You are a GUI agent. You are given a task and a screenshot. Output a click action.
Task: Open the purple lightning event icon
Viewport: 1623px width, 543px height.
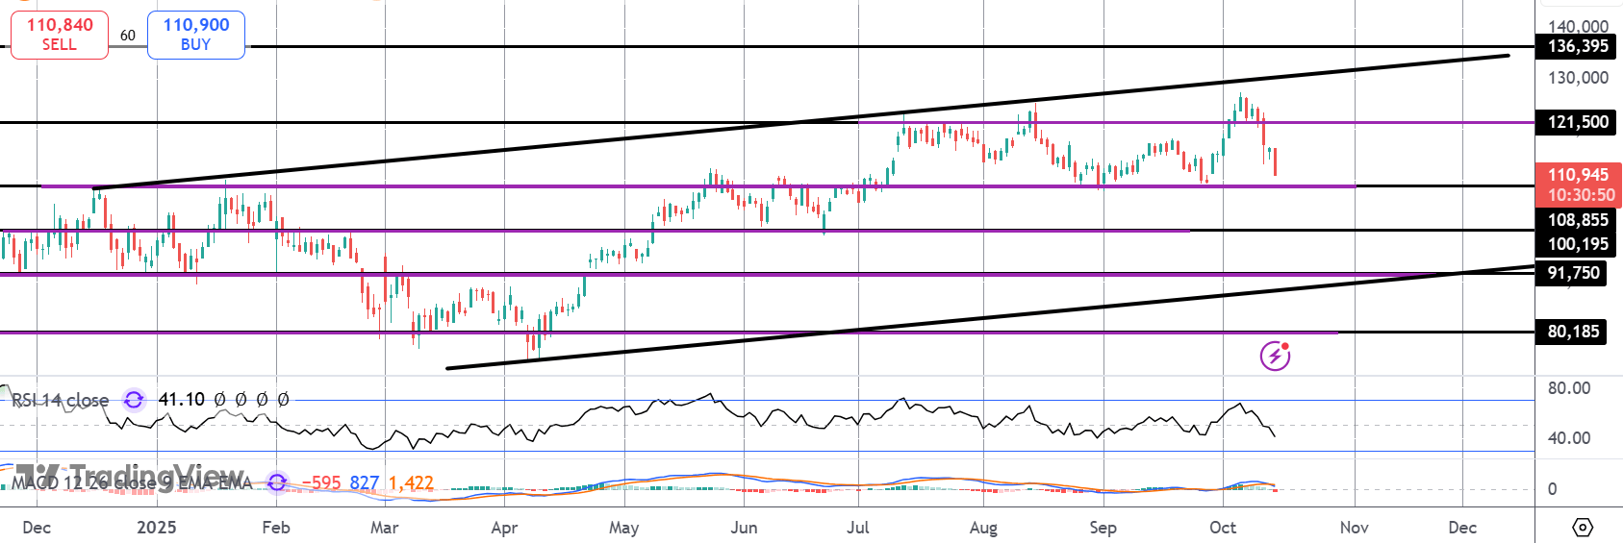[x=1275, y=356]
